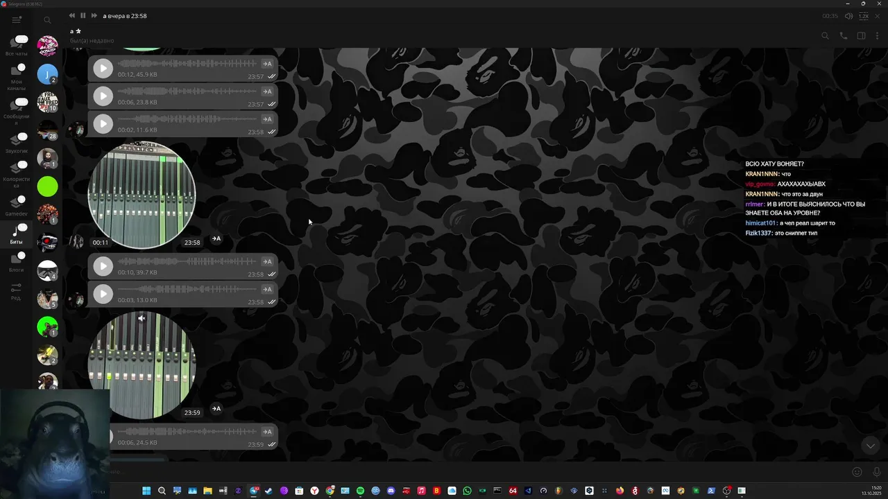Screen dimensions: 888x499
Task: Transcribe the 39.7 KB voice message
Action: click(x=267, y=262)
